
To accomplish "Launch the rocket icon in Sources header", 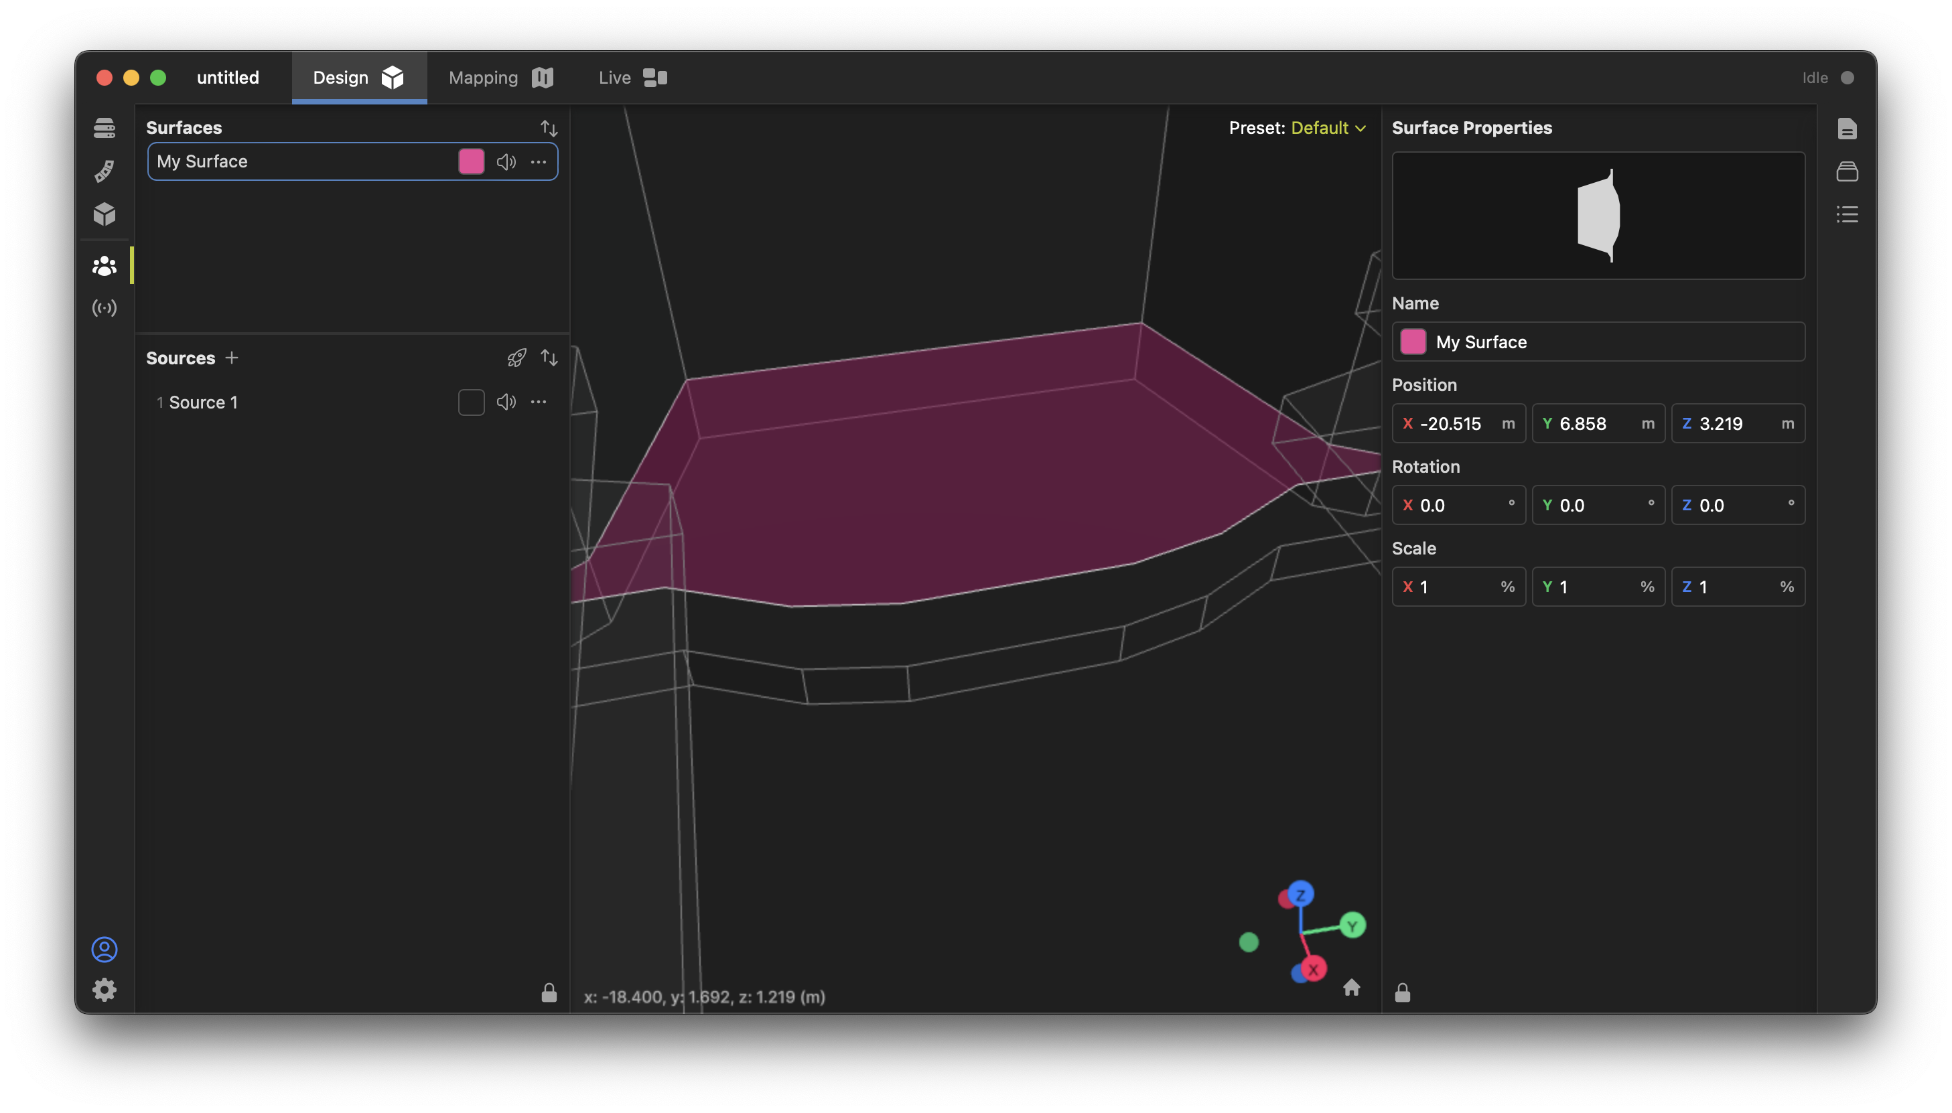I will click(517, 358).
